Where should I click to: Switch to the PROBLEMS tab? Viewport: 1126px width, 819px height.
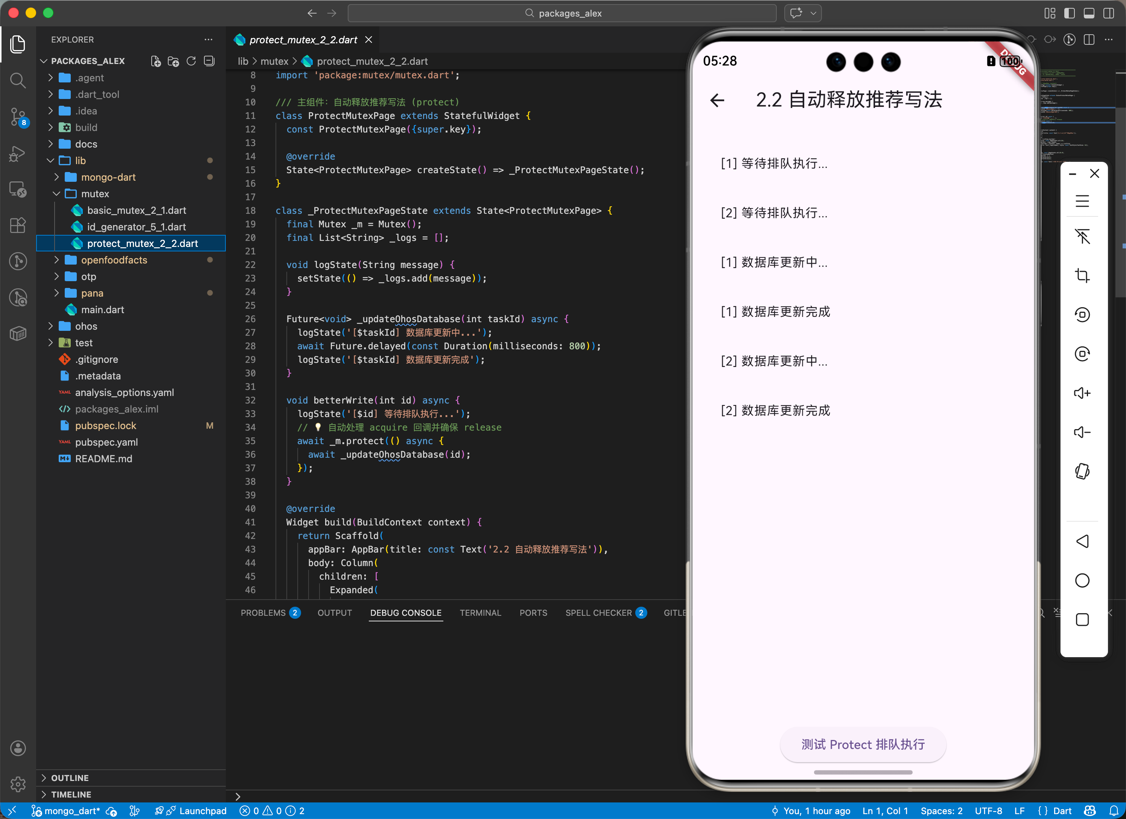pyautogui.click(x=263, y=612)
